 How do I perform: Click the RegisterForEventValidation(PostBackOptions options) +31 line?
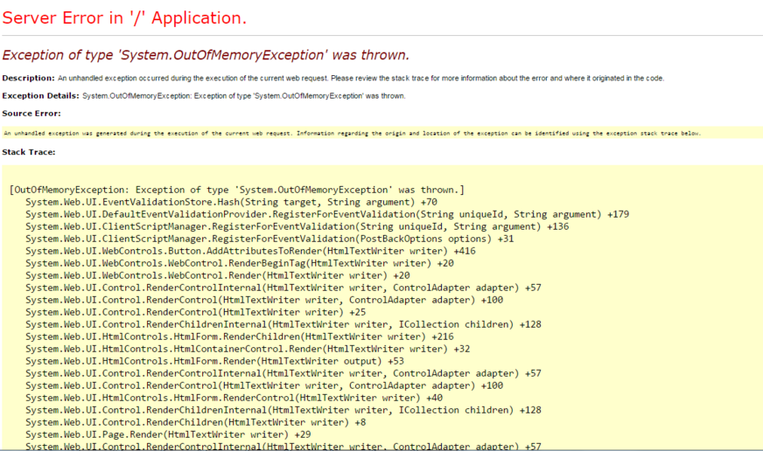coord(269,239)
